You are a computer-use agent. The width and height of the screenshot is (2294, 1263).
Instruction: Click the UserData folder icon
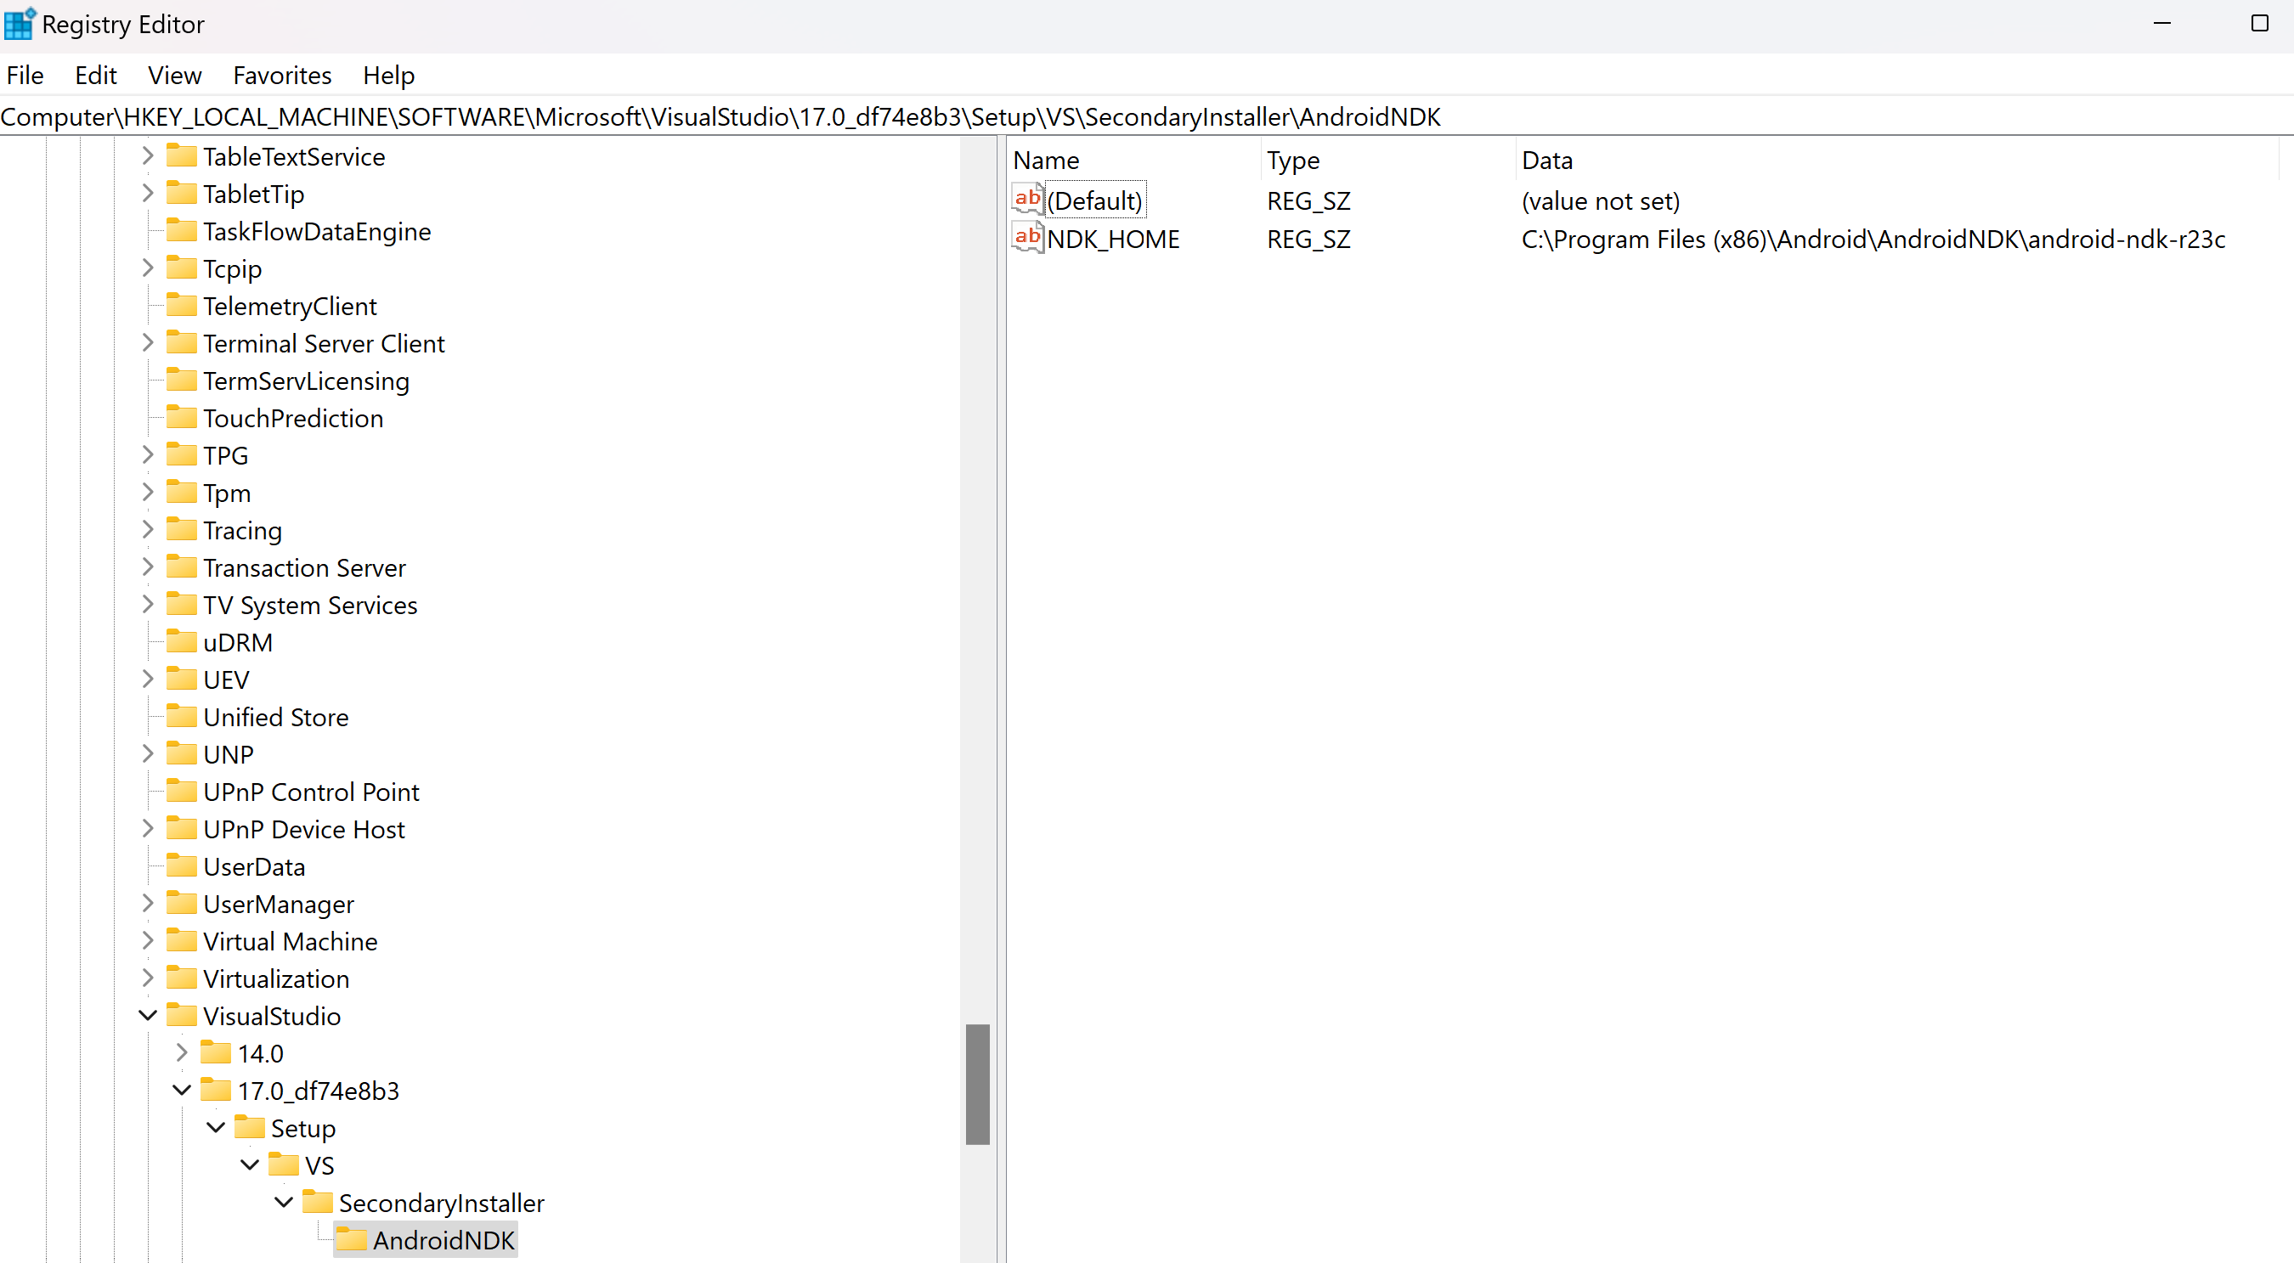[x=182, y=865]
